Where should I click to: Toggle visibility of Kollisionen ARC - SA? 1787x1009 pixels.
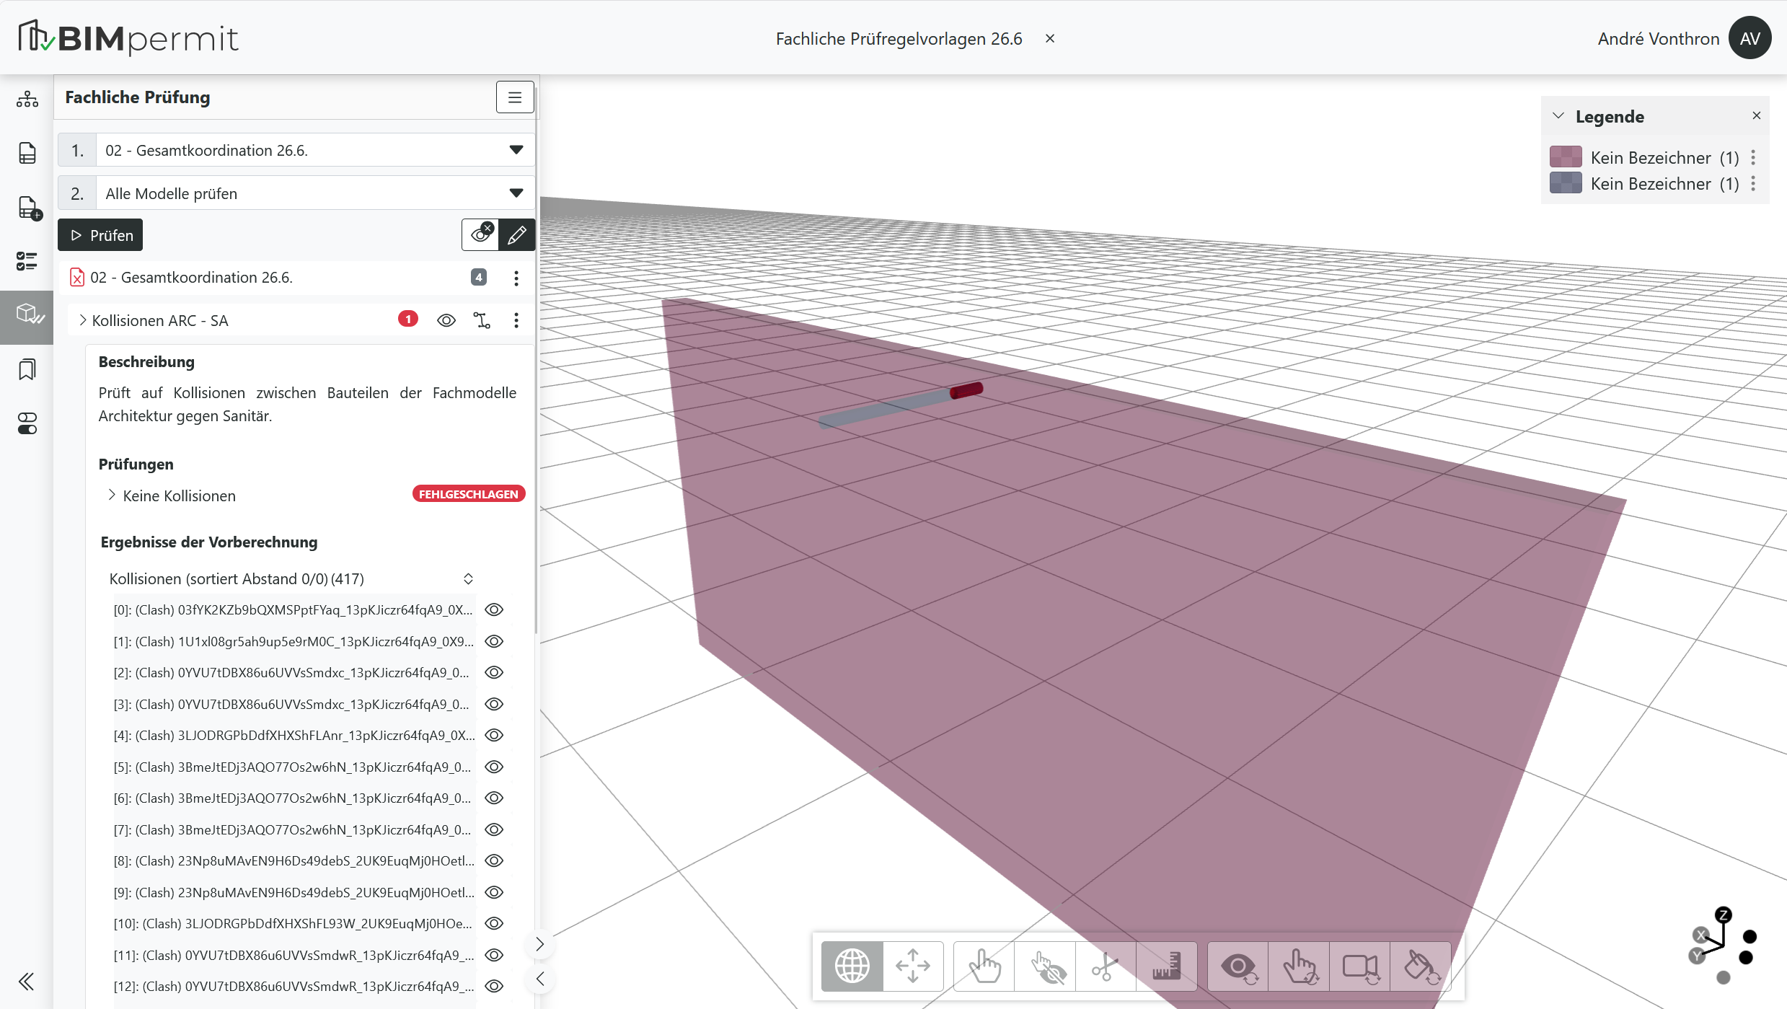(446, 320)
